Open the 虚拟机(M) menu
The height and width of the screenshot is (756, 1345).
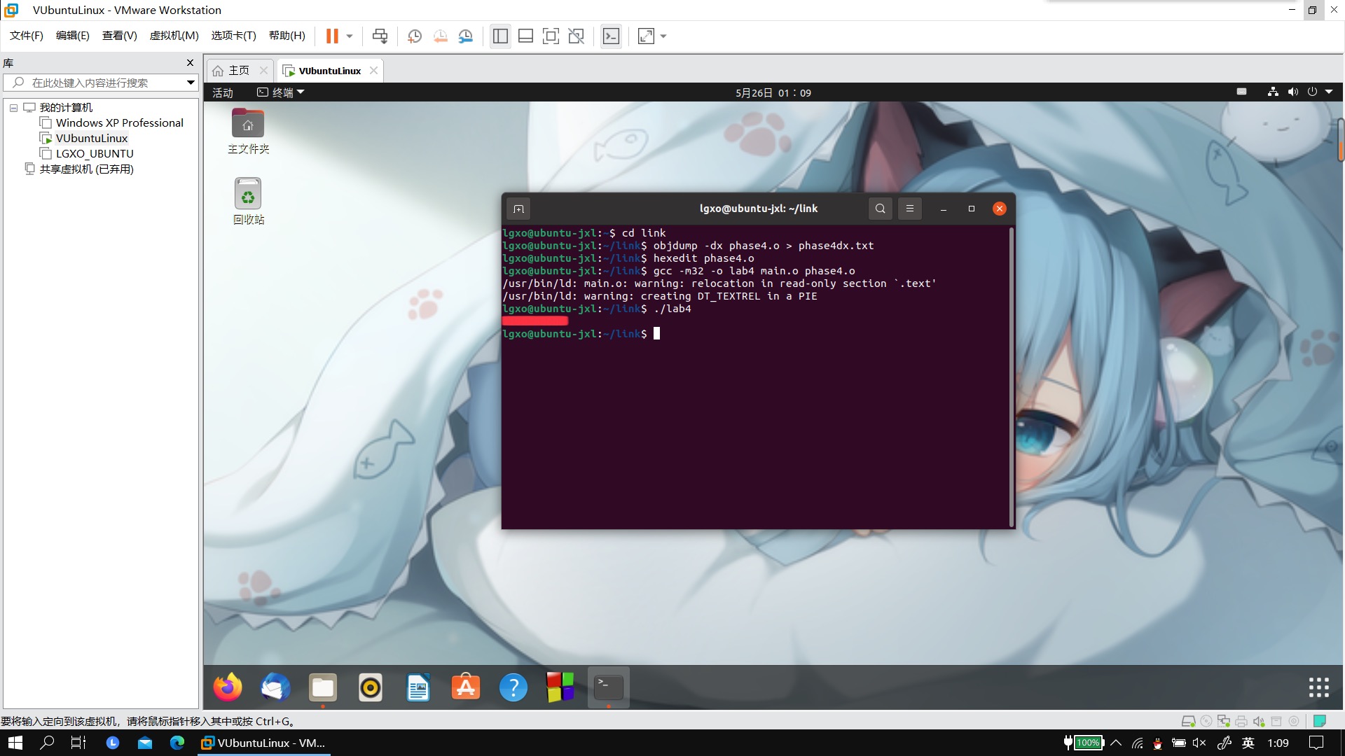(x=174, y=36)
